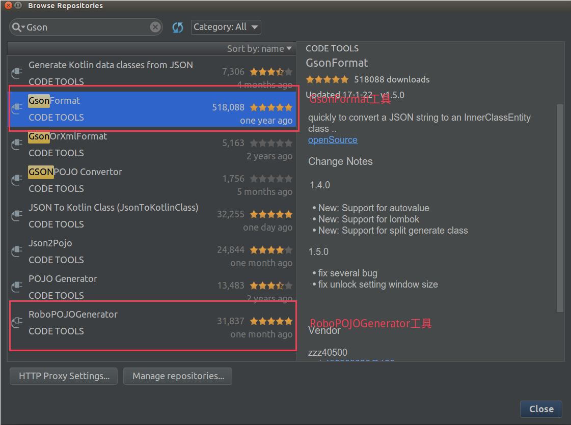The image size is (571, 425).
Task: Click plugin icon next to Generate Kotlin data classes
Action: [x=17, y=73]
